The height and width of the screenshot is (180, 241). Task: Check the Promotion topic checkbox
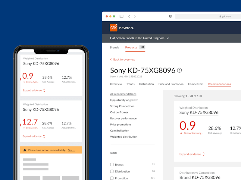pyautogui.click(x=112, y=178)
